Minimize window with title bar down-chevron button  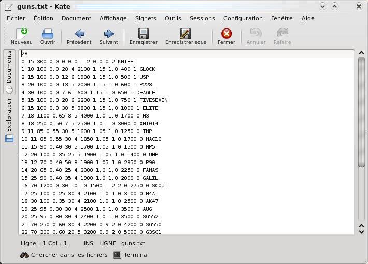(x=323, y=6)
